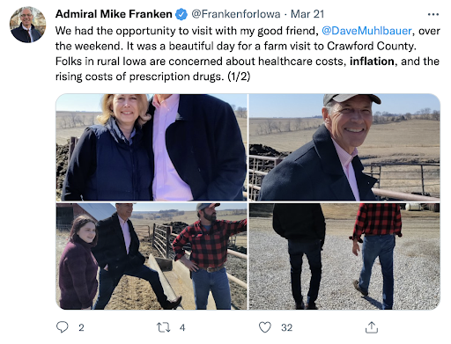Viewport: 451px width, 344px height.
Task: Open the three-dot more options menu
Action: [x=433, y=14]
